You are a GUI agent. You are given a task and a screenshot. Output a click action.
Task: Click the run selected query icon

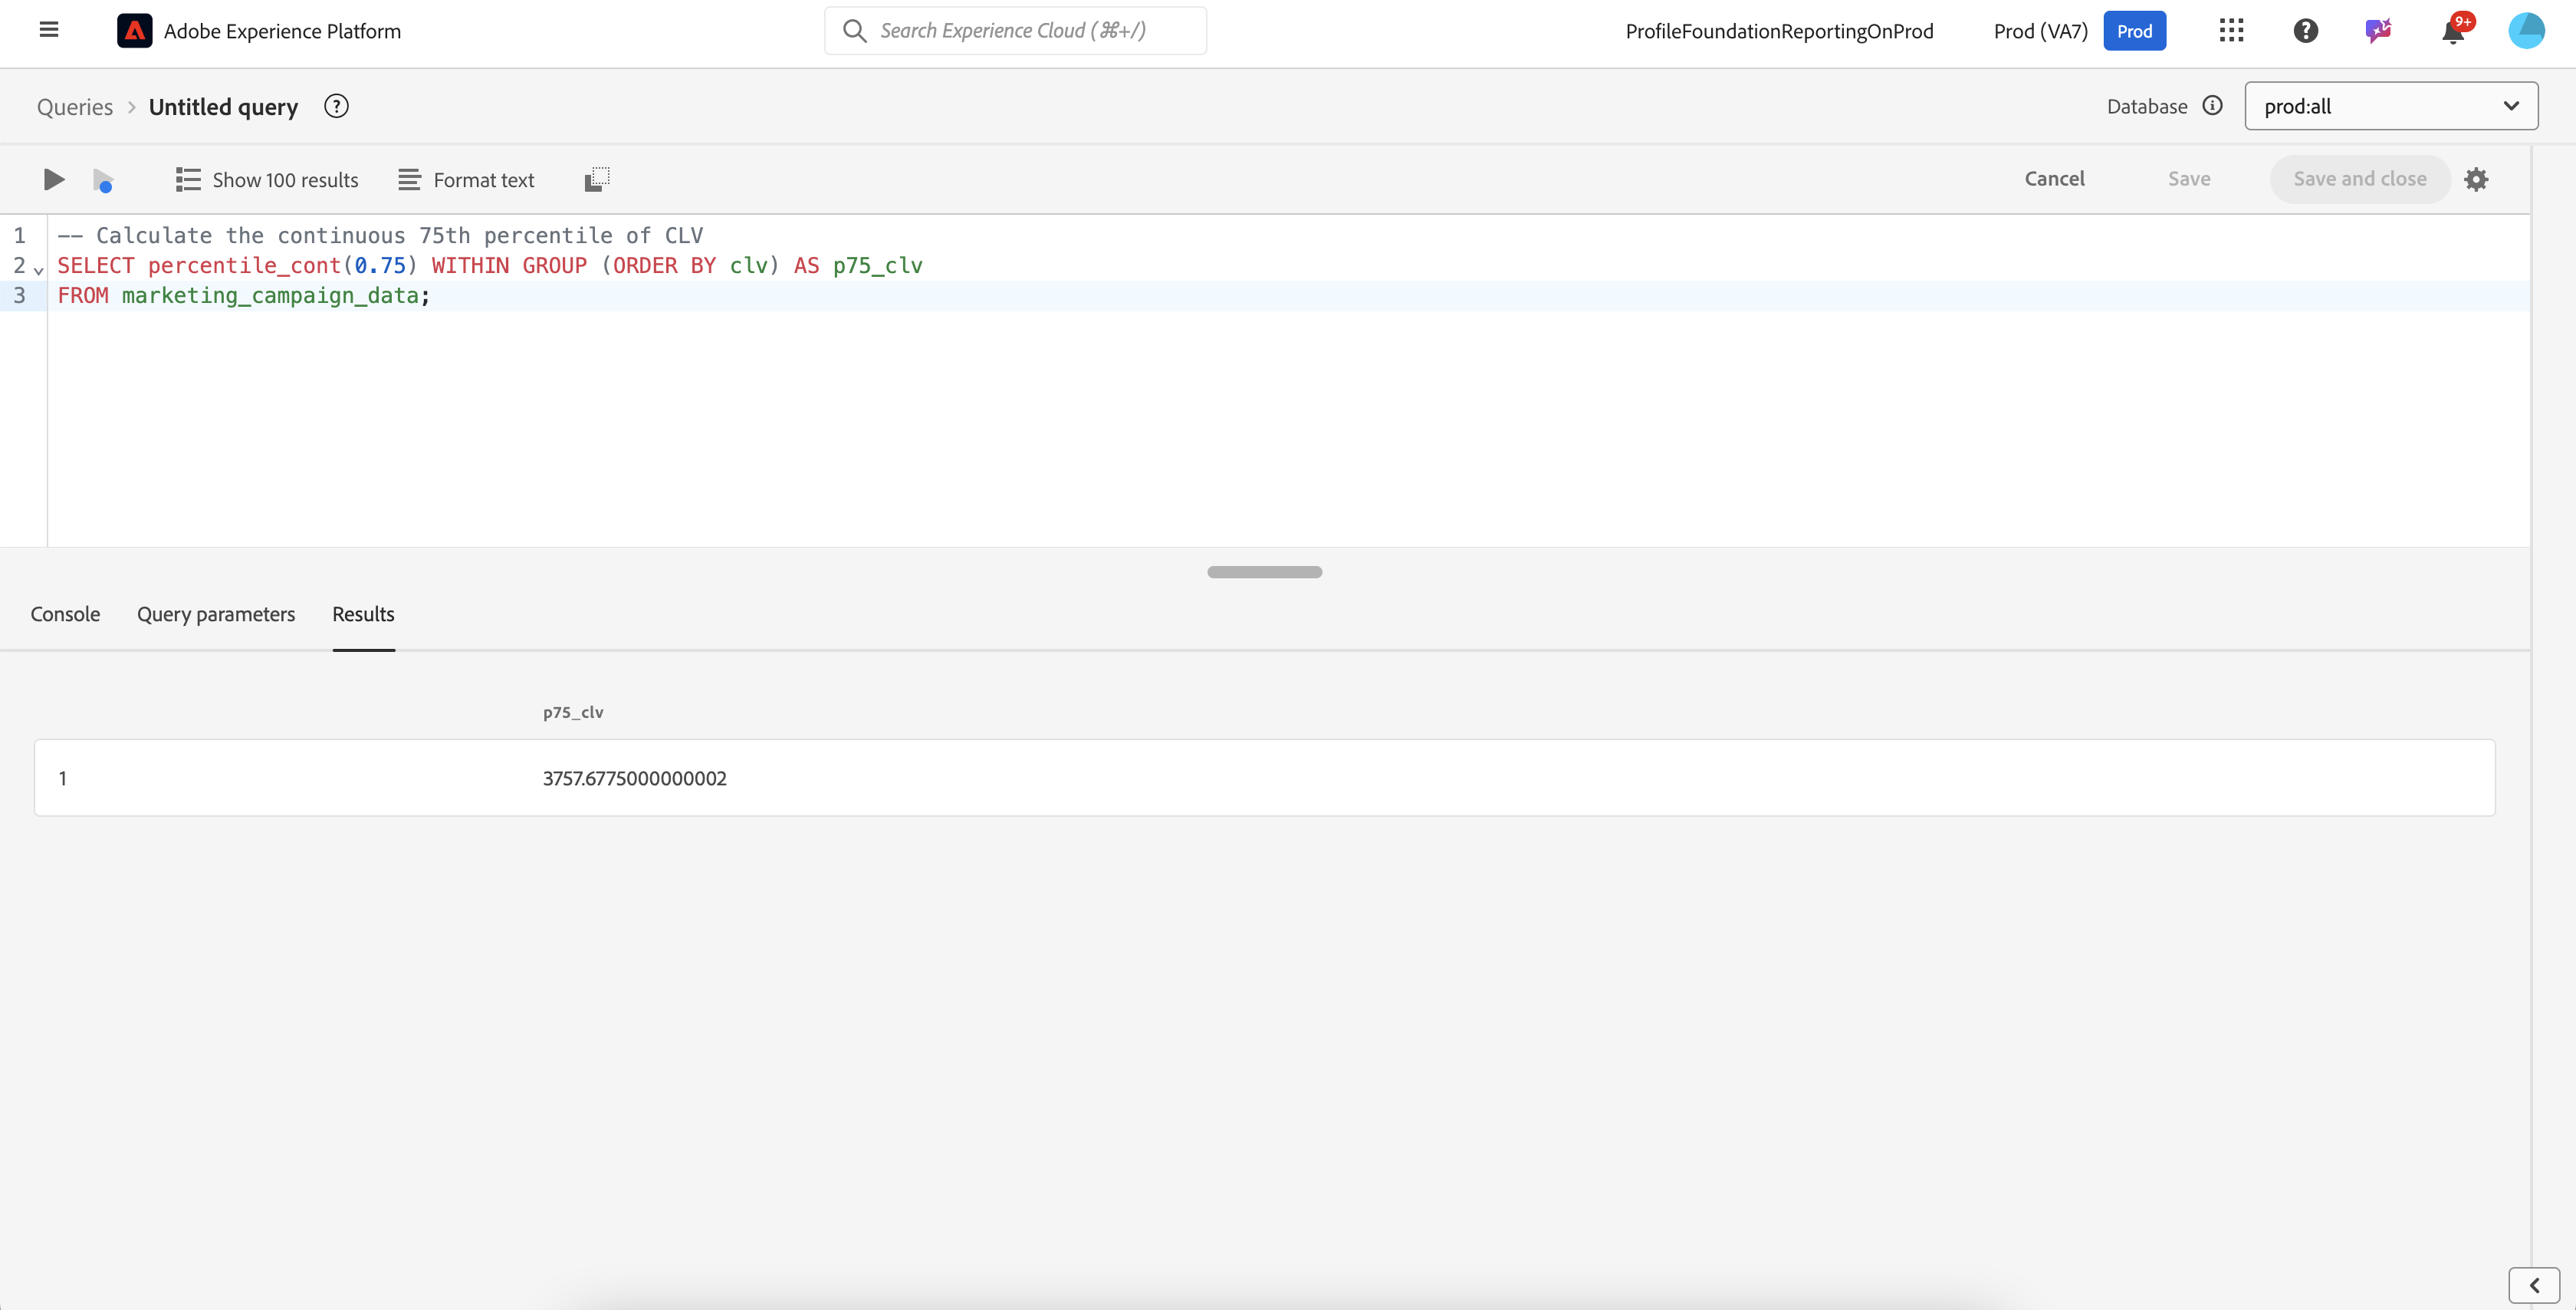click(x=103, y=180)
